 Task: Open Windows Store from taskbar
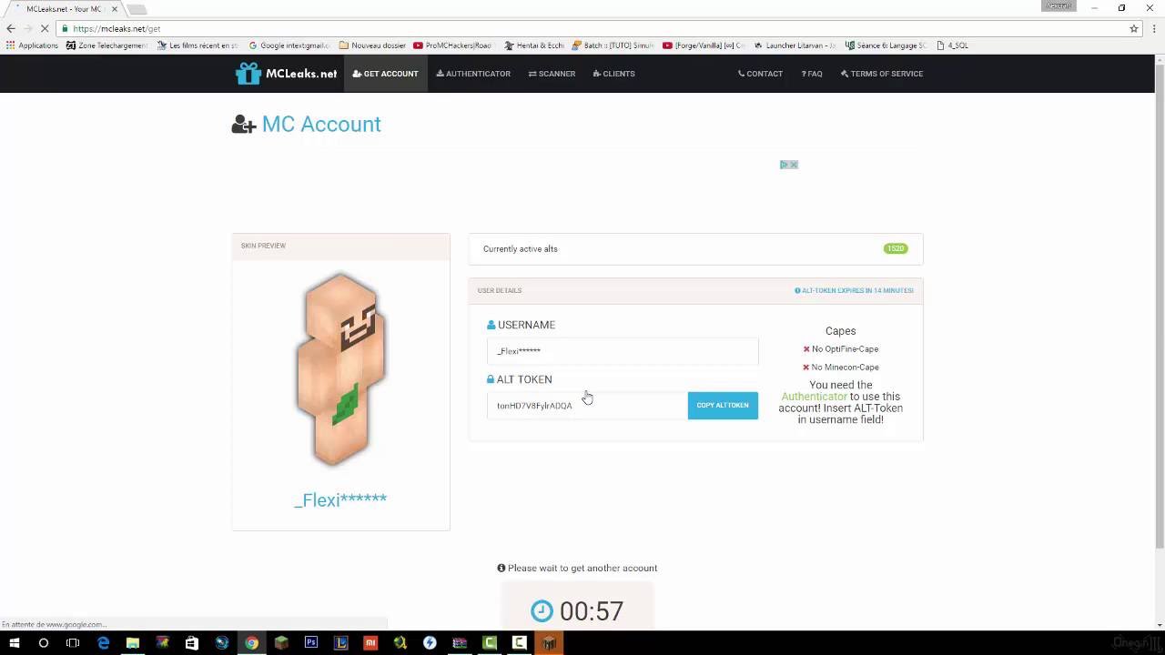[x=191, y=643]
